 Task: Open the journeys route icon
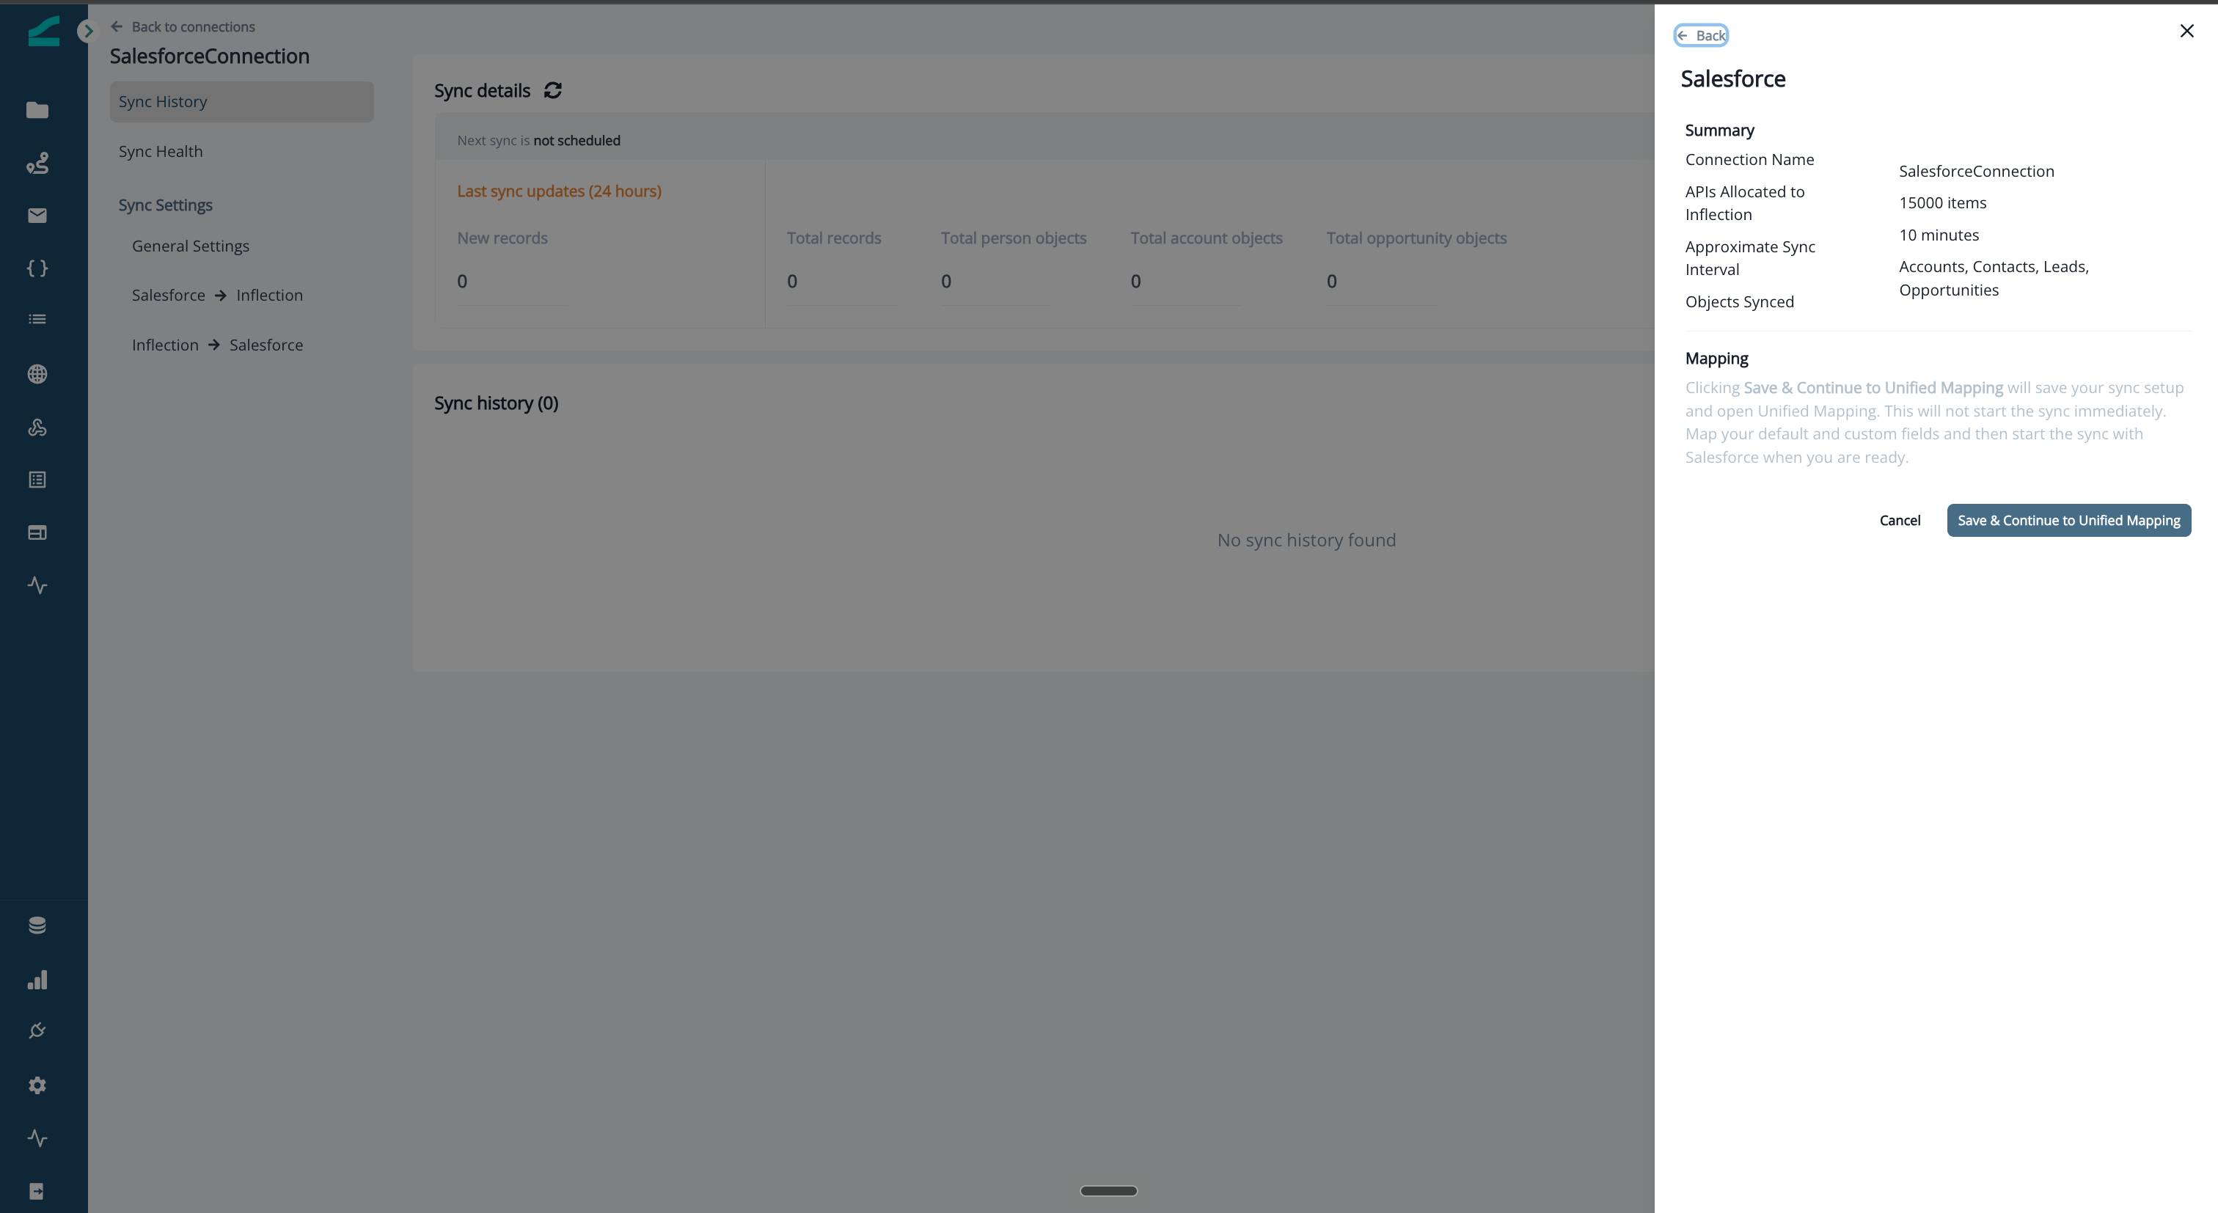[x=37, y=163]
